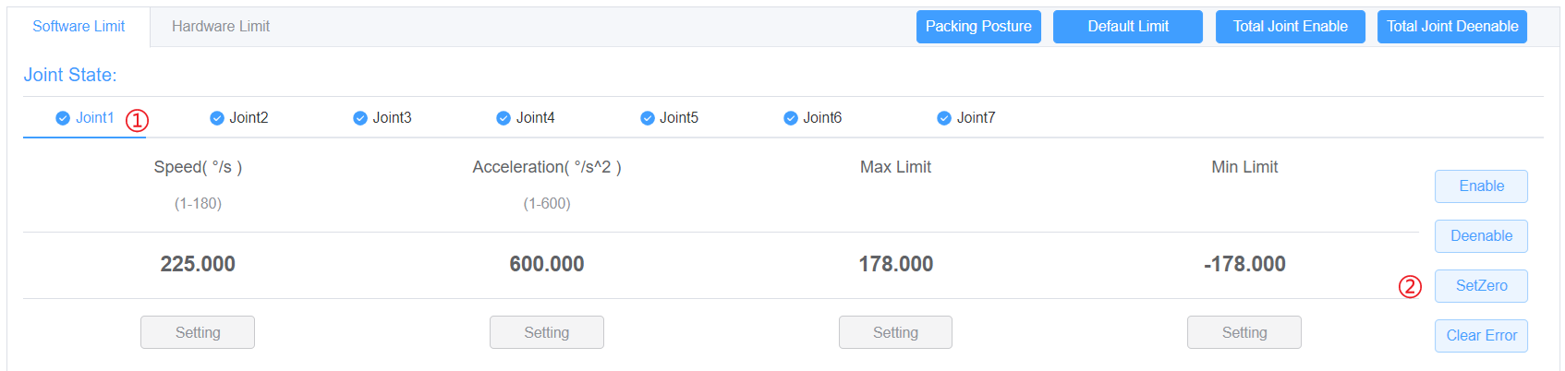This screenshot has height=371, width=1565.
Task: Click the Joint7 check circle icon
Action: click(x=944, y=118)
